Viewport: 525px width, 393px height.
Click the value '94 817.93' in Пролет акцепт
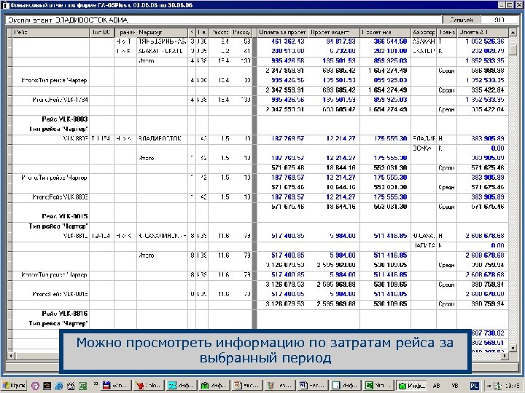click(341, 41)
